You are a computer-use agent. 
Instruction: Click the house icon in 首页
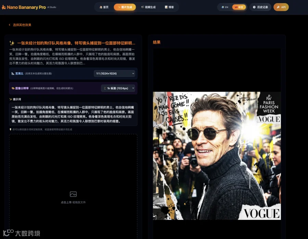[101, 7]
